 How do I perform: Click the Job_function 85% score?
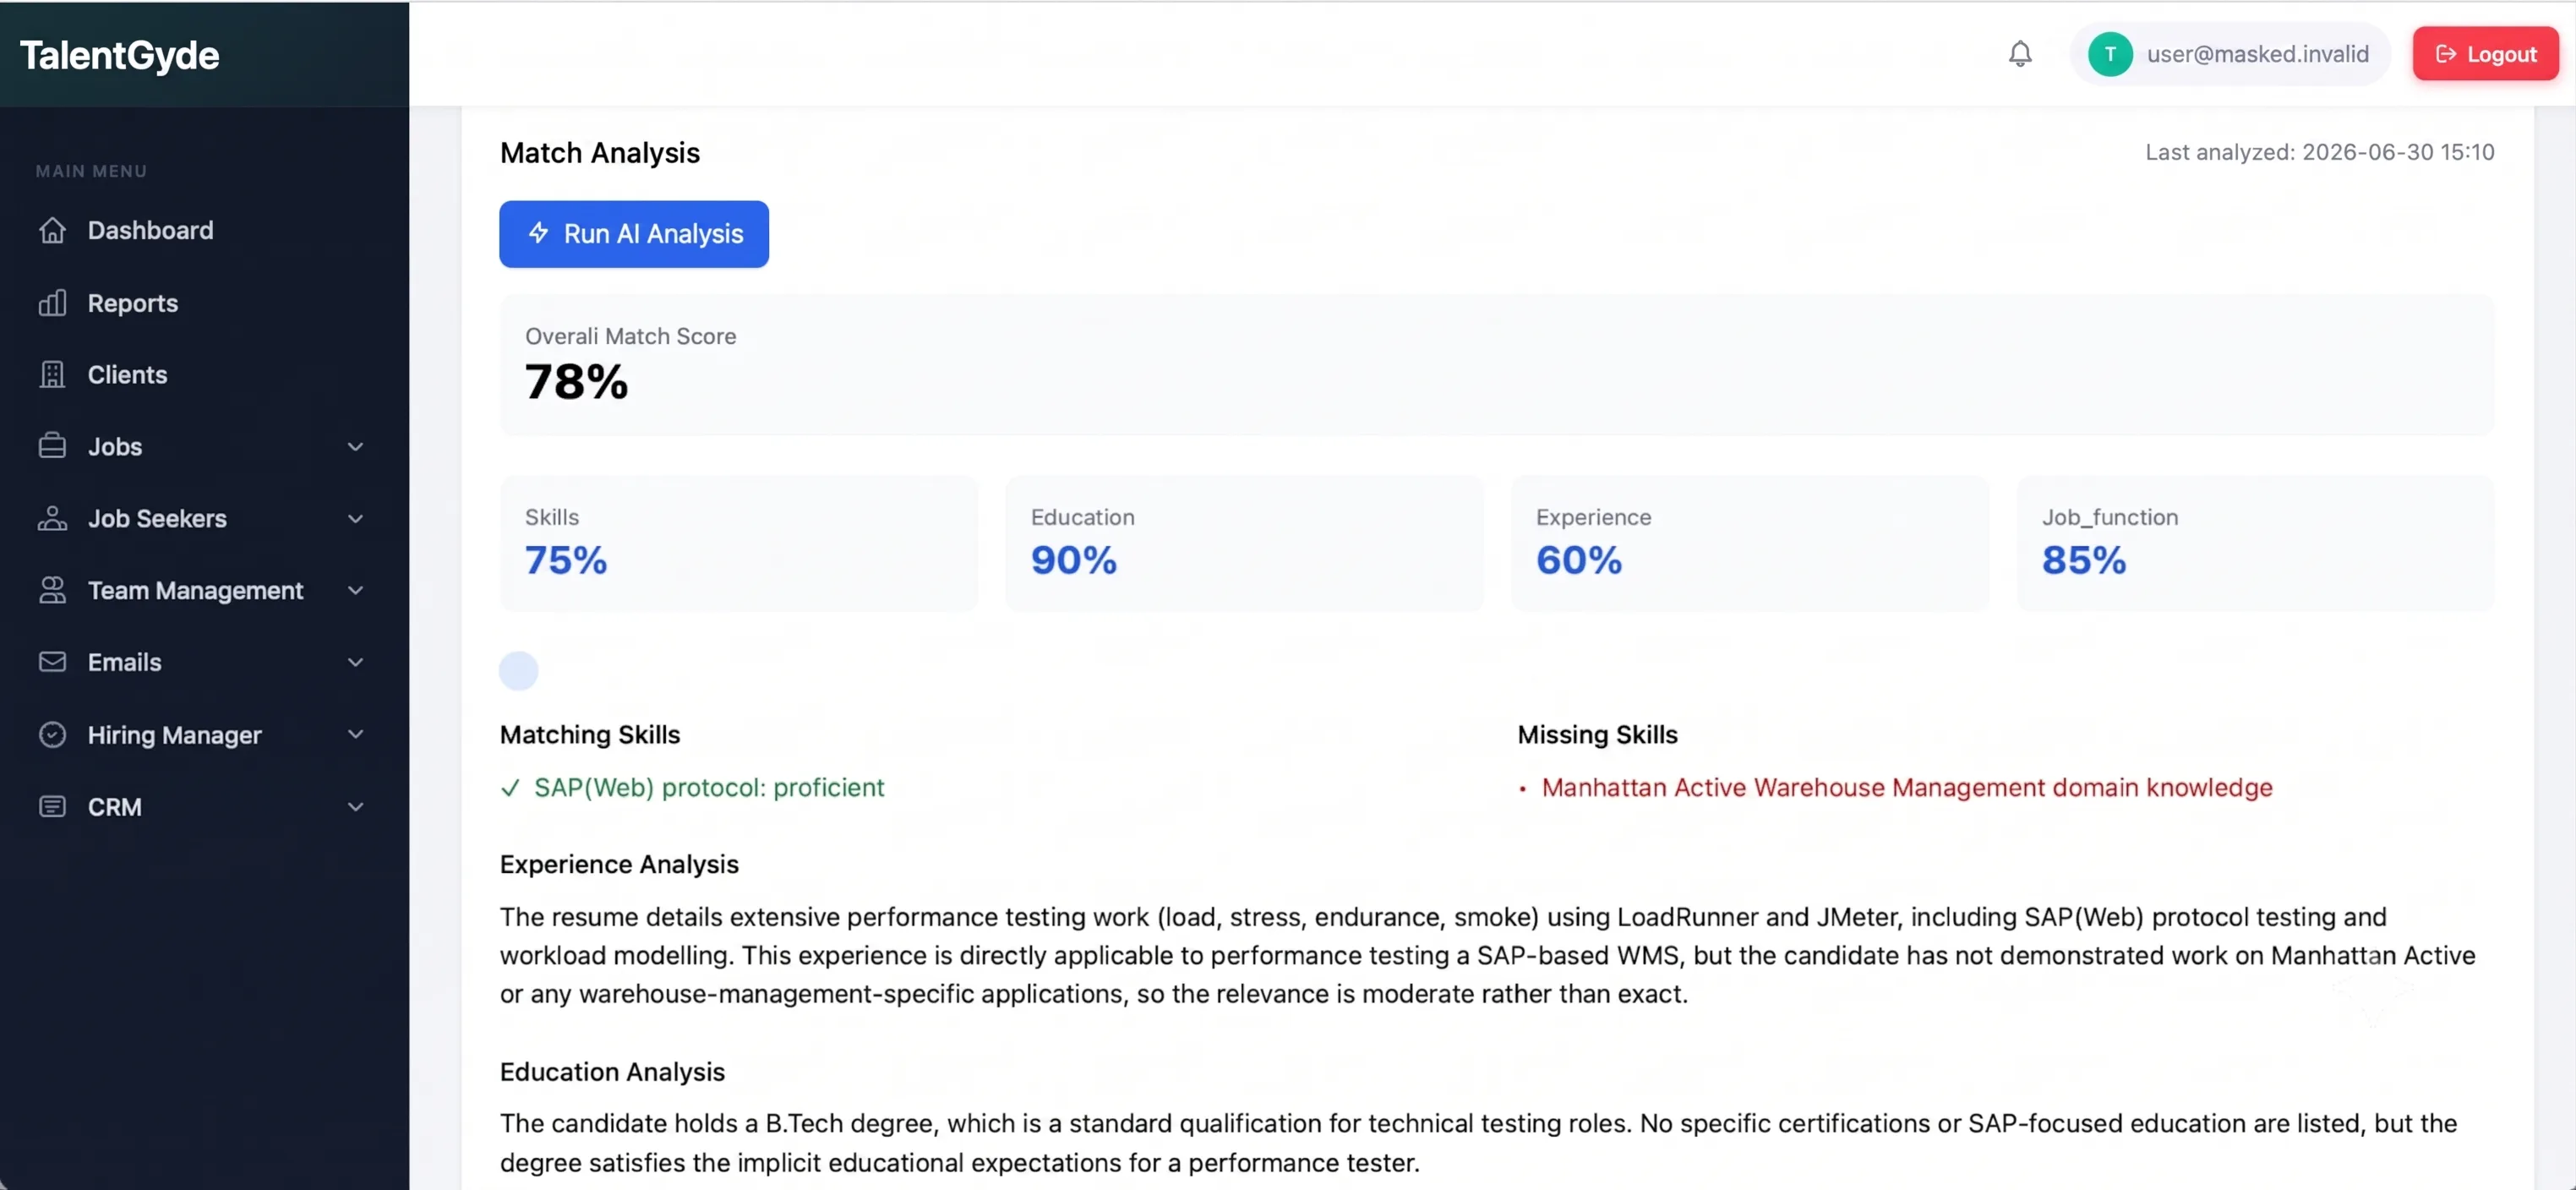2084,560
